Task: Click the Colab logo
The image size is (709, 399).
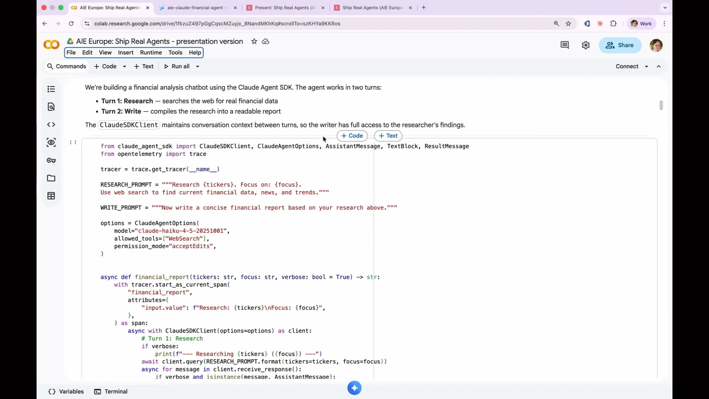Action: pyautogui.click(x=51, y=45)
